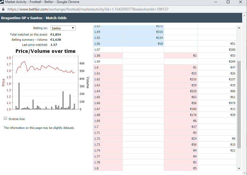247x175 pixels.
Task: Click the padlock icon in address bar
Action: point(3,9)
